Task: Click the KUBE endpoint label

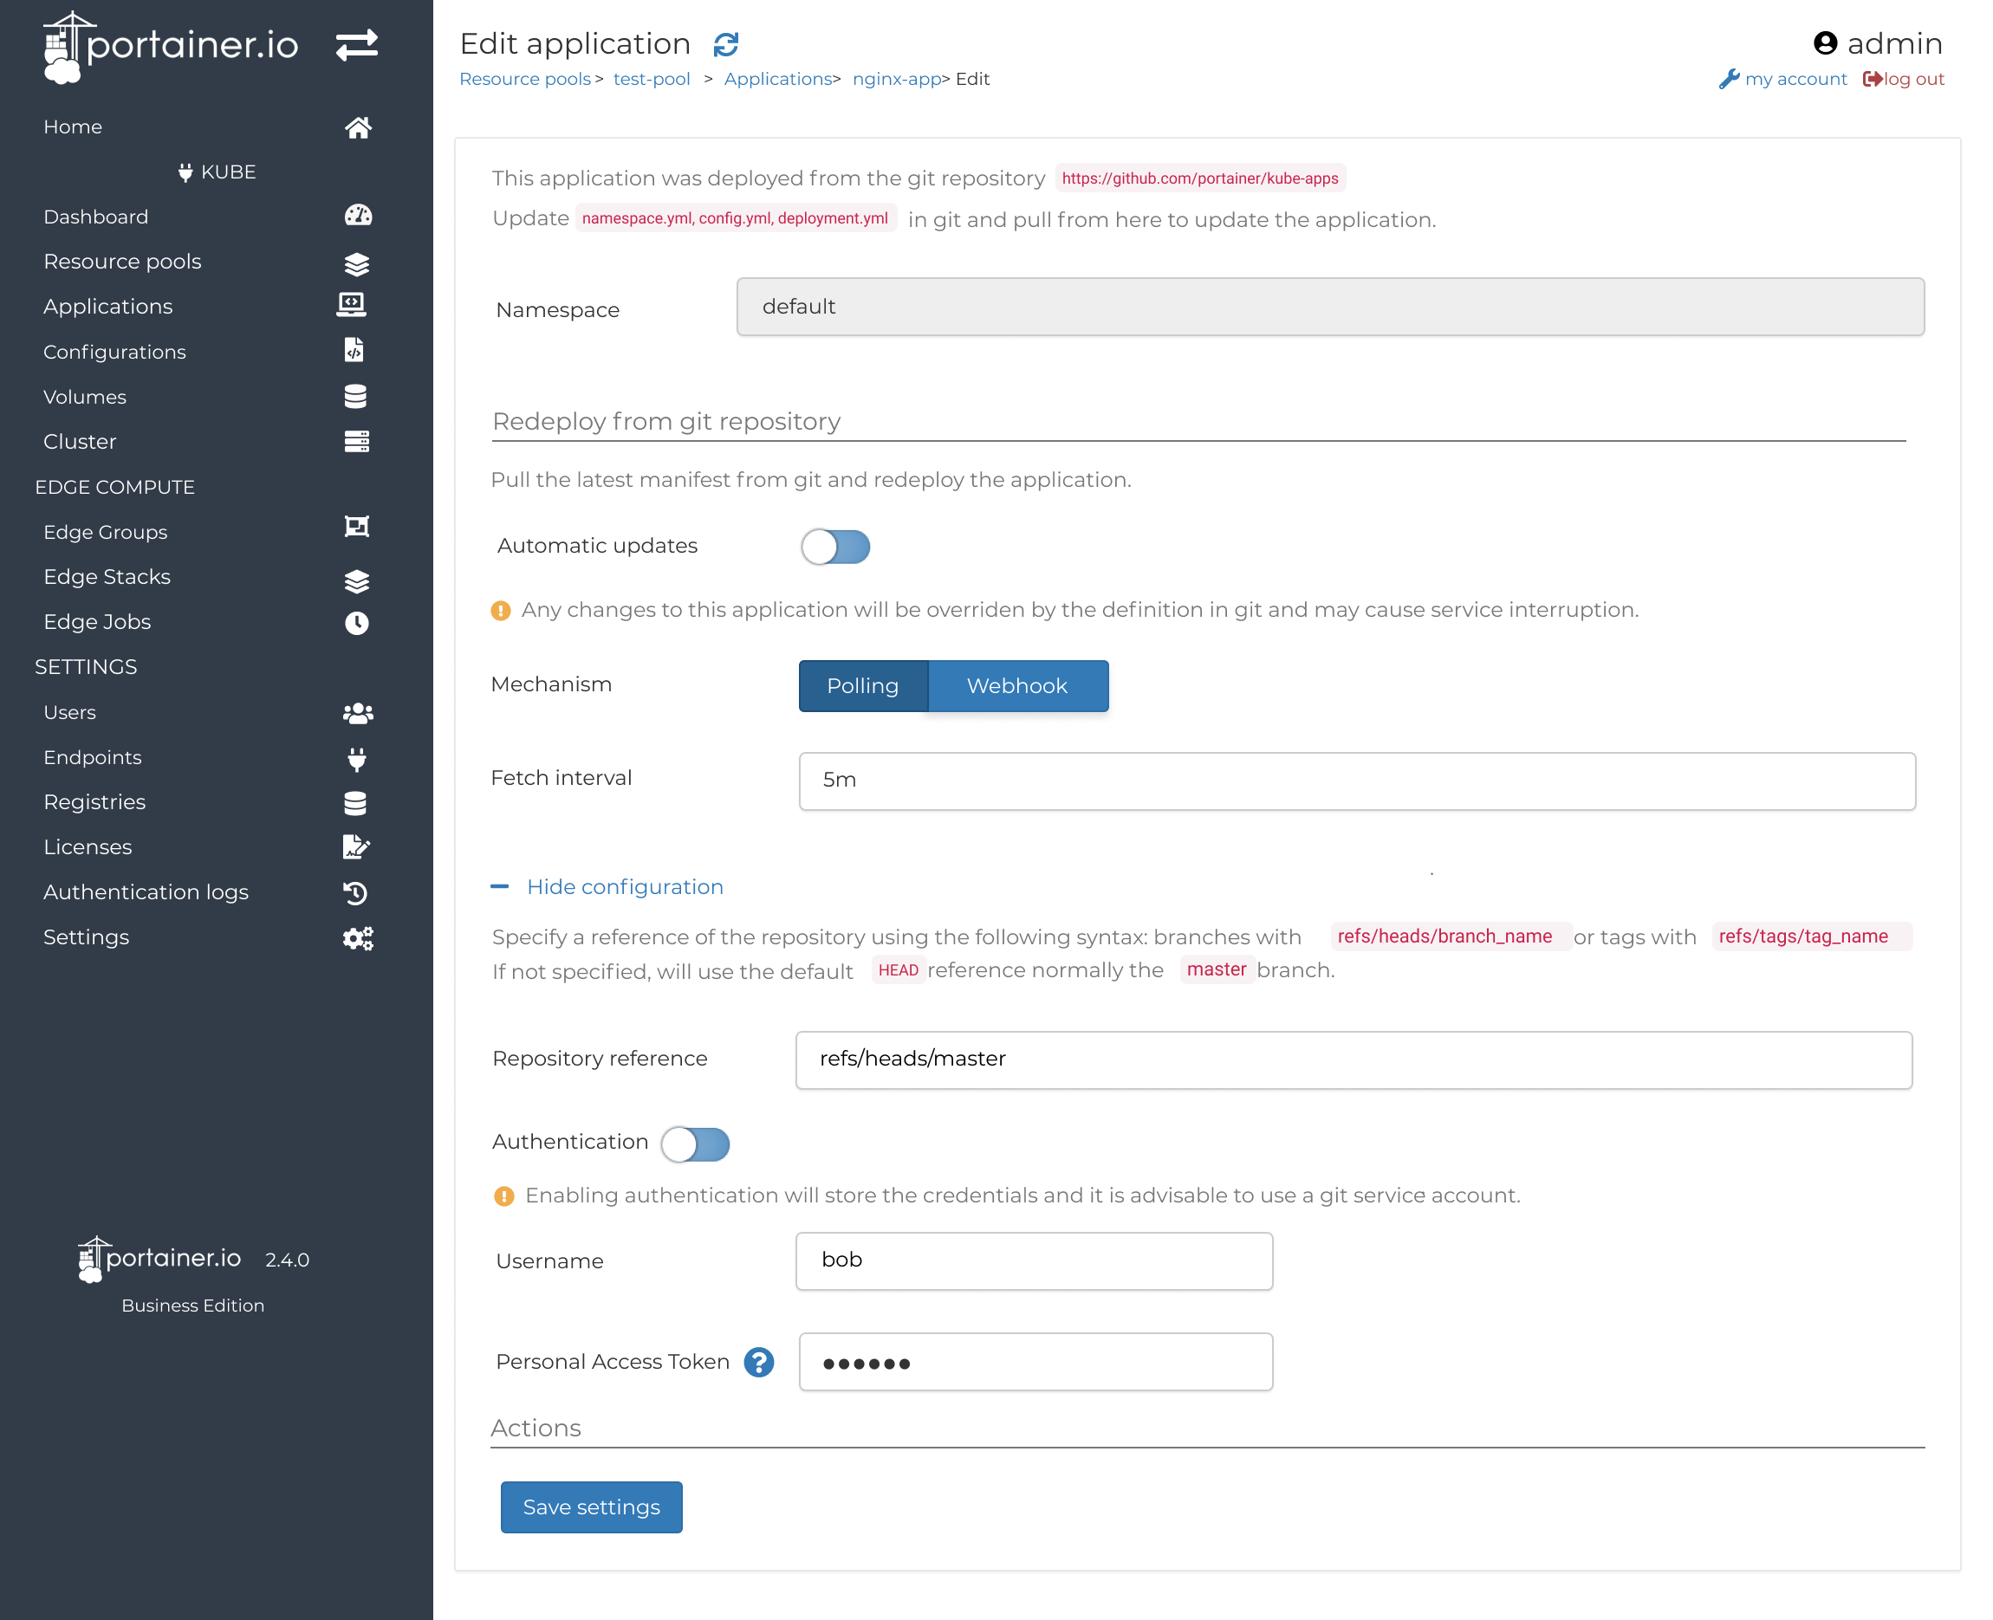Action: point(229,172)
